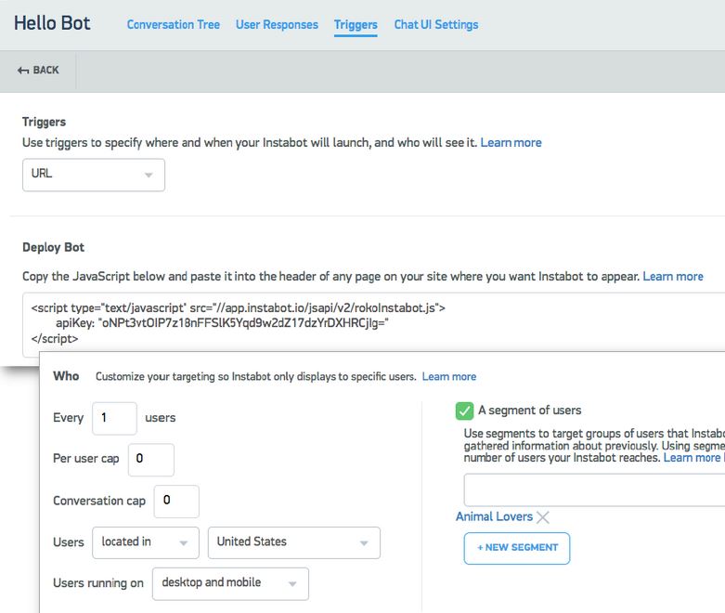
Task: Select the Triggers tab
Action: tap(356, 25)
